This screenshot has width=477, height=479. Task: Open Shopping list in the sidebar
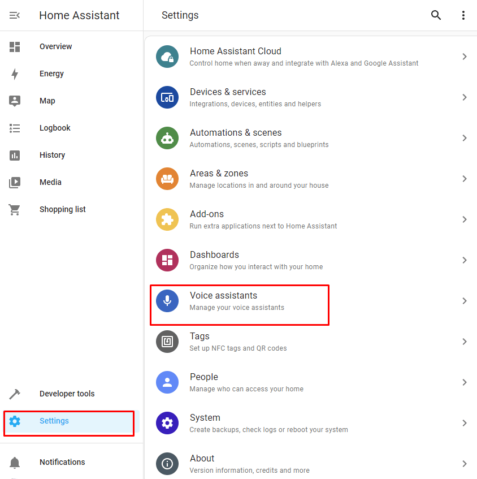[63, 210]
